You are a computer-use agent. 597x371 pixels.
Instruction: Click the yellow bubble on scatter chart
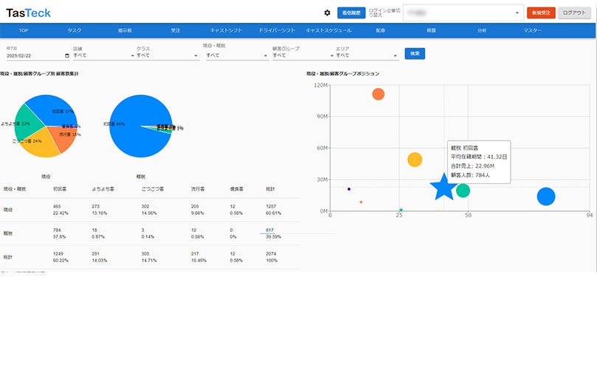[415, 160]
